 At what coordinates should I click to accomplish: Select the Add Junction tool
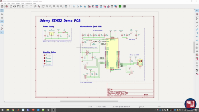coord(197,40)
